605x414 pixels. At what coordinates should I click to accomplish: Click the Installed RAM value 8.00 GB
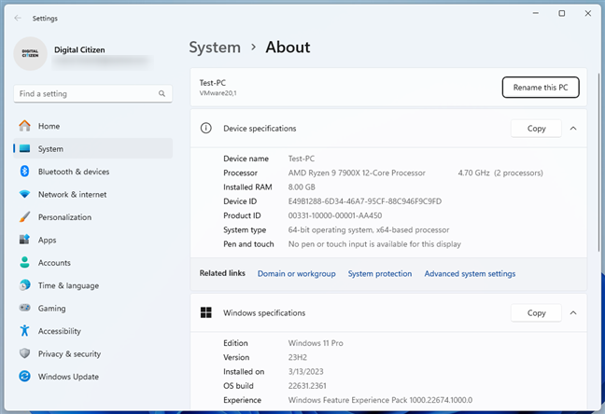tap(302, 187)
